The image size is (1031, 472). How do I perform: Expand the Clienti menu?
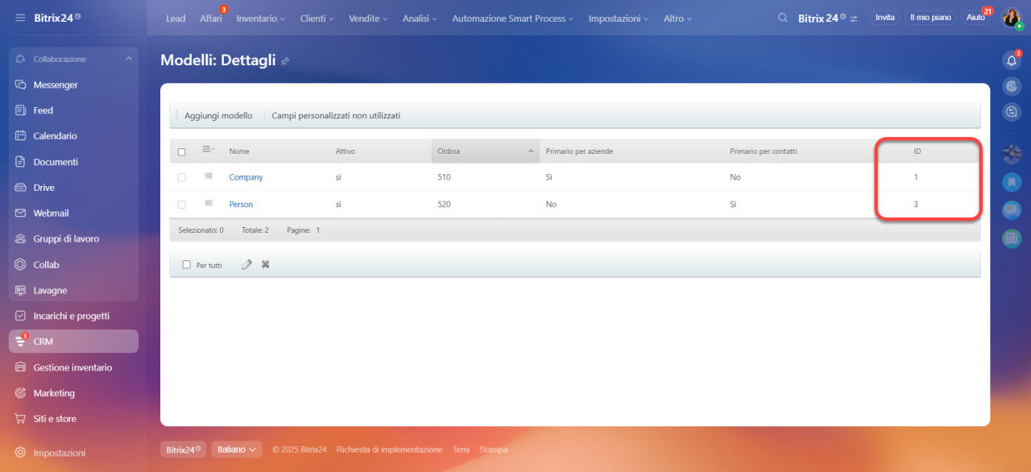pyautogui.click(x=316, y=18)
